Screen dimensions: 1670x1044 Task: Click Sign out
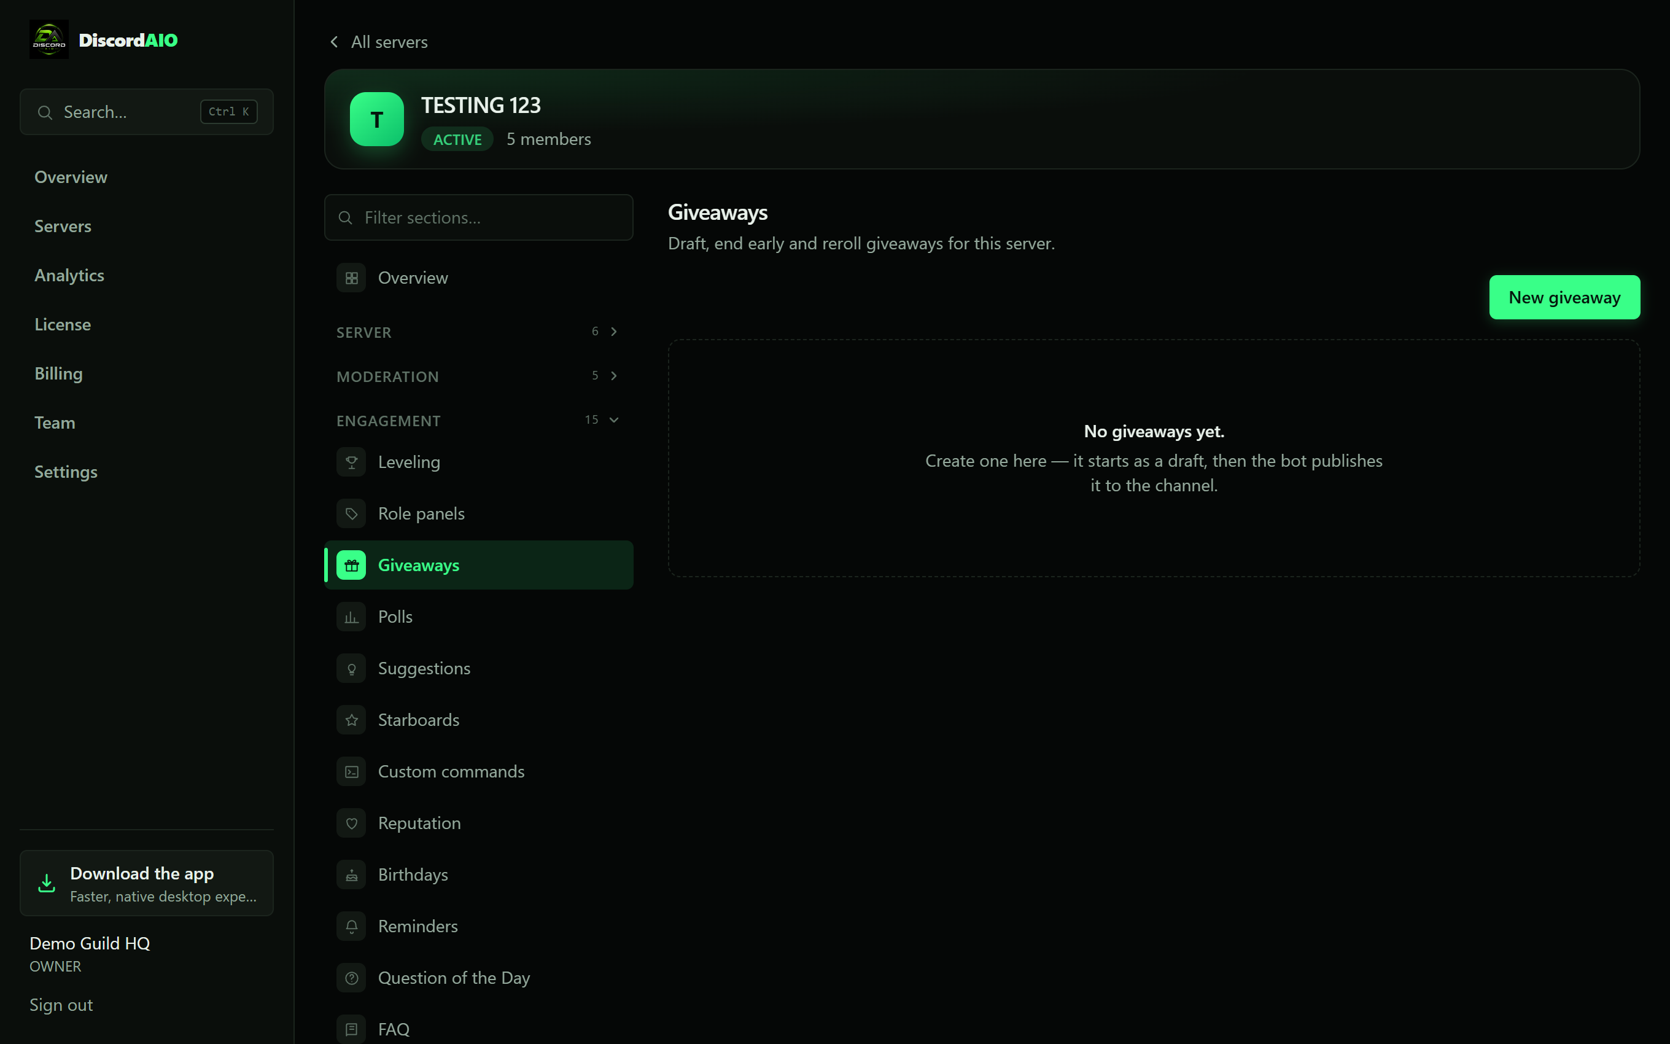pos(61,1005)
